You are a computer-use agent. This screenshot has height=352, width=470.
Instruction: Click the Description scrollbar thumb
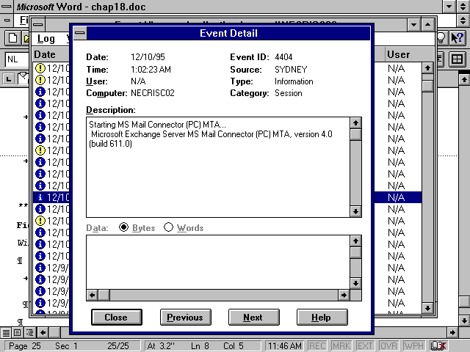click(355, 134)
